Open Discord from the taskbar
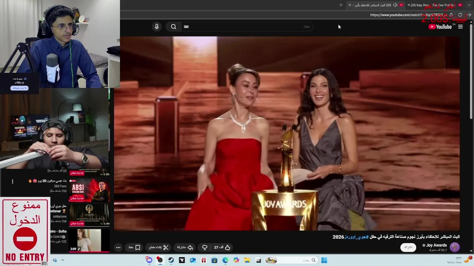 (149, 260)
